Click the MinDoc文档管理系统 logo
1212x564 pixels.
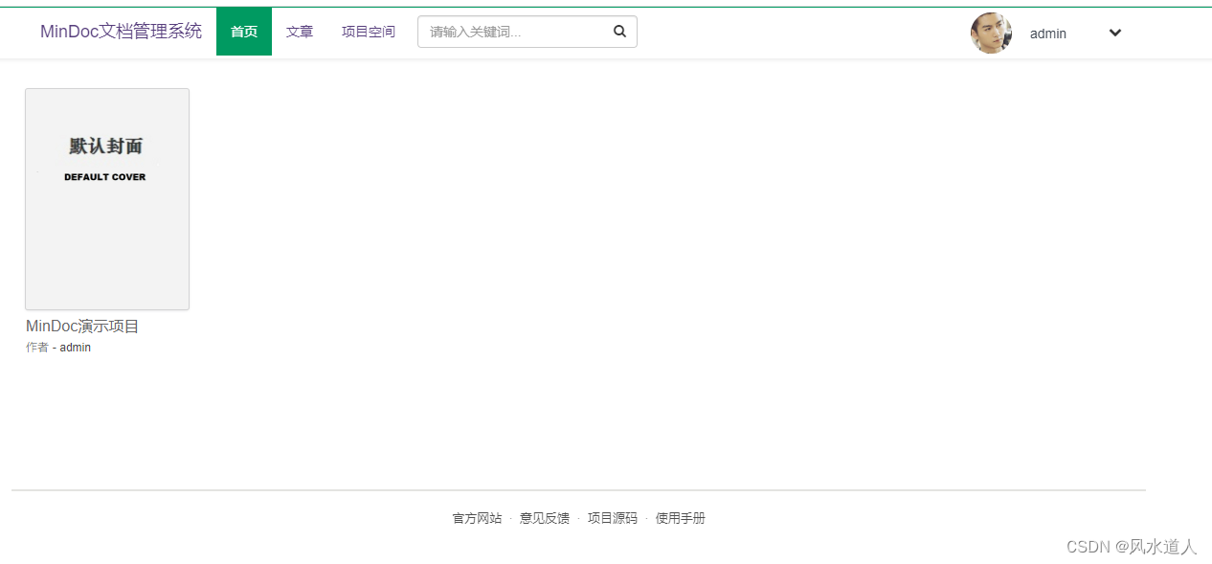[x=120, y=31]
